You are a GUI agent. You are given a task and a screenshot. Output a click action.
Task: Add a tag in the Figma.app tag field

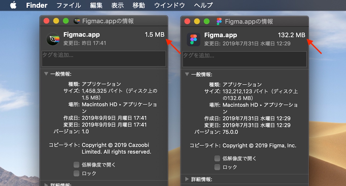click(244, 59)
